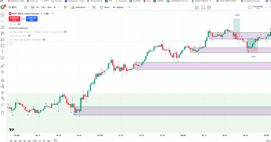Activate the zoom in tool

click(x=3, y=72)
